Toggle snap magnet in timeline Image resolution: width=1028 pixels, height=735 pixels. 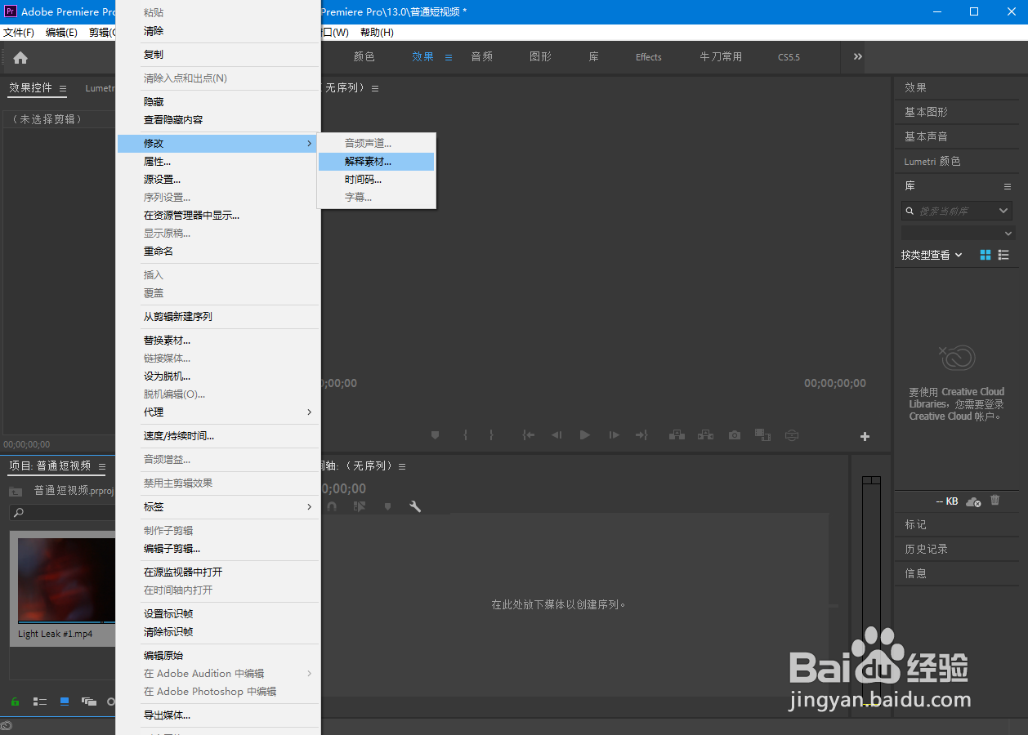click(x=332, y=506)
